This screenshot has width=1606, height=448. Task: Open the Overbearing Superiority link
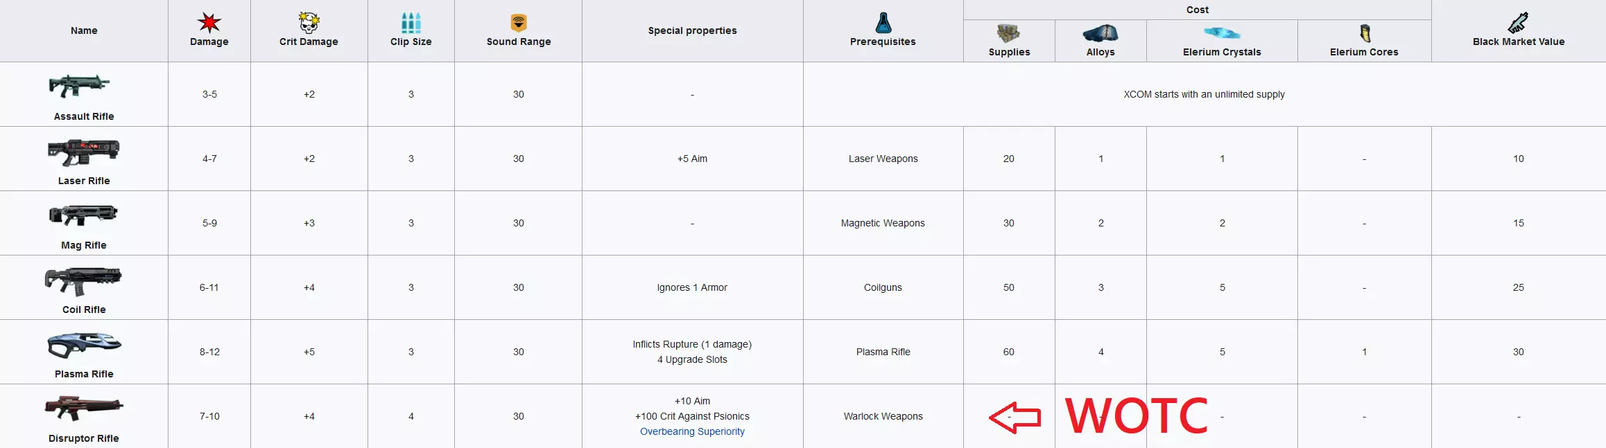692,431
